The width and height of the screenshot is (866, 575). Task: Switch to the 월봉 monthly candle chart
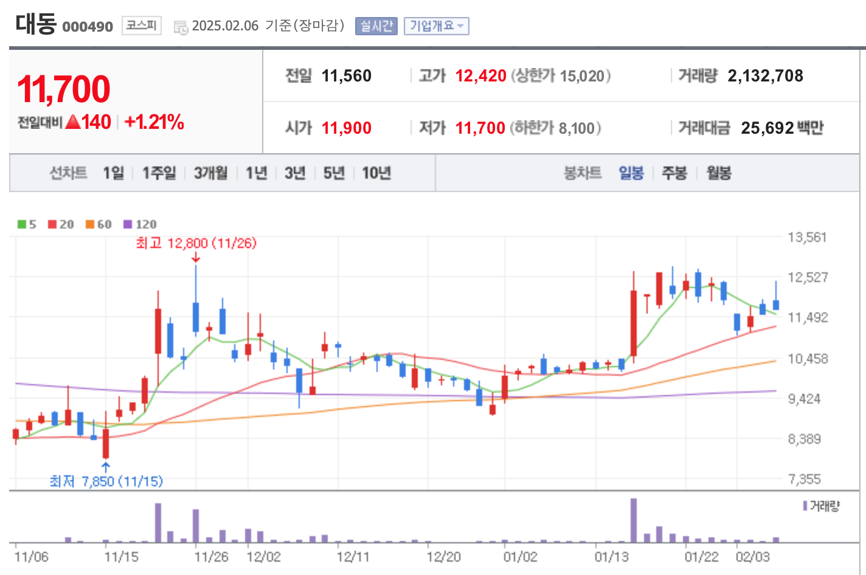click(719, 173)
